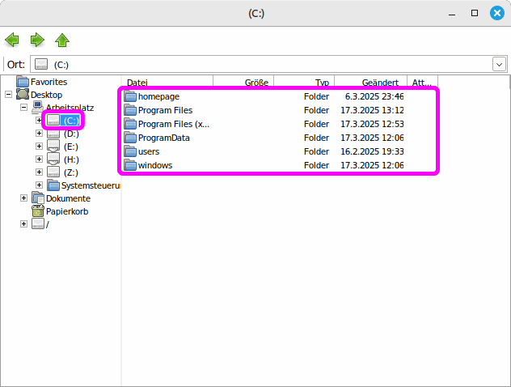Expand the Dokumente tree node
Viewport: 511px width, 387px height.
pyautogui.click(x=24, y=198)
